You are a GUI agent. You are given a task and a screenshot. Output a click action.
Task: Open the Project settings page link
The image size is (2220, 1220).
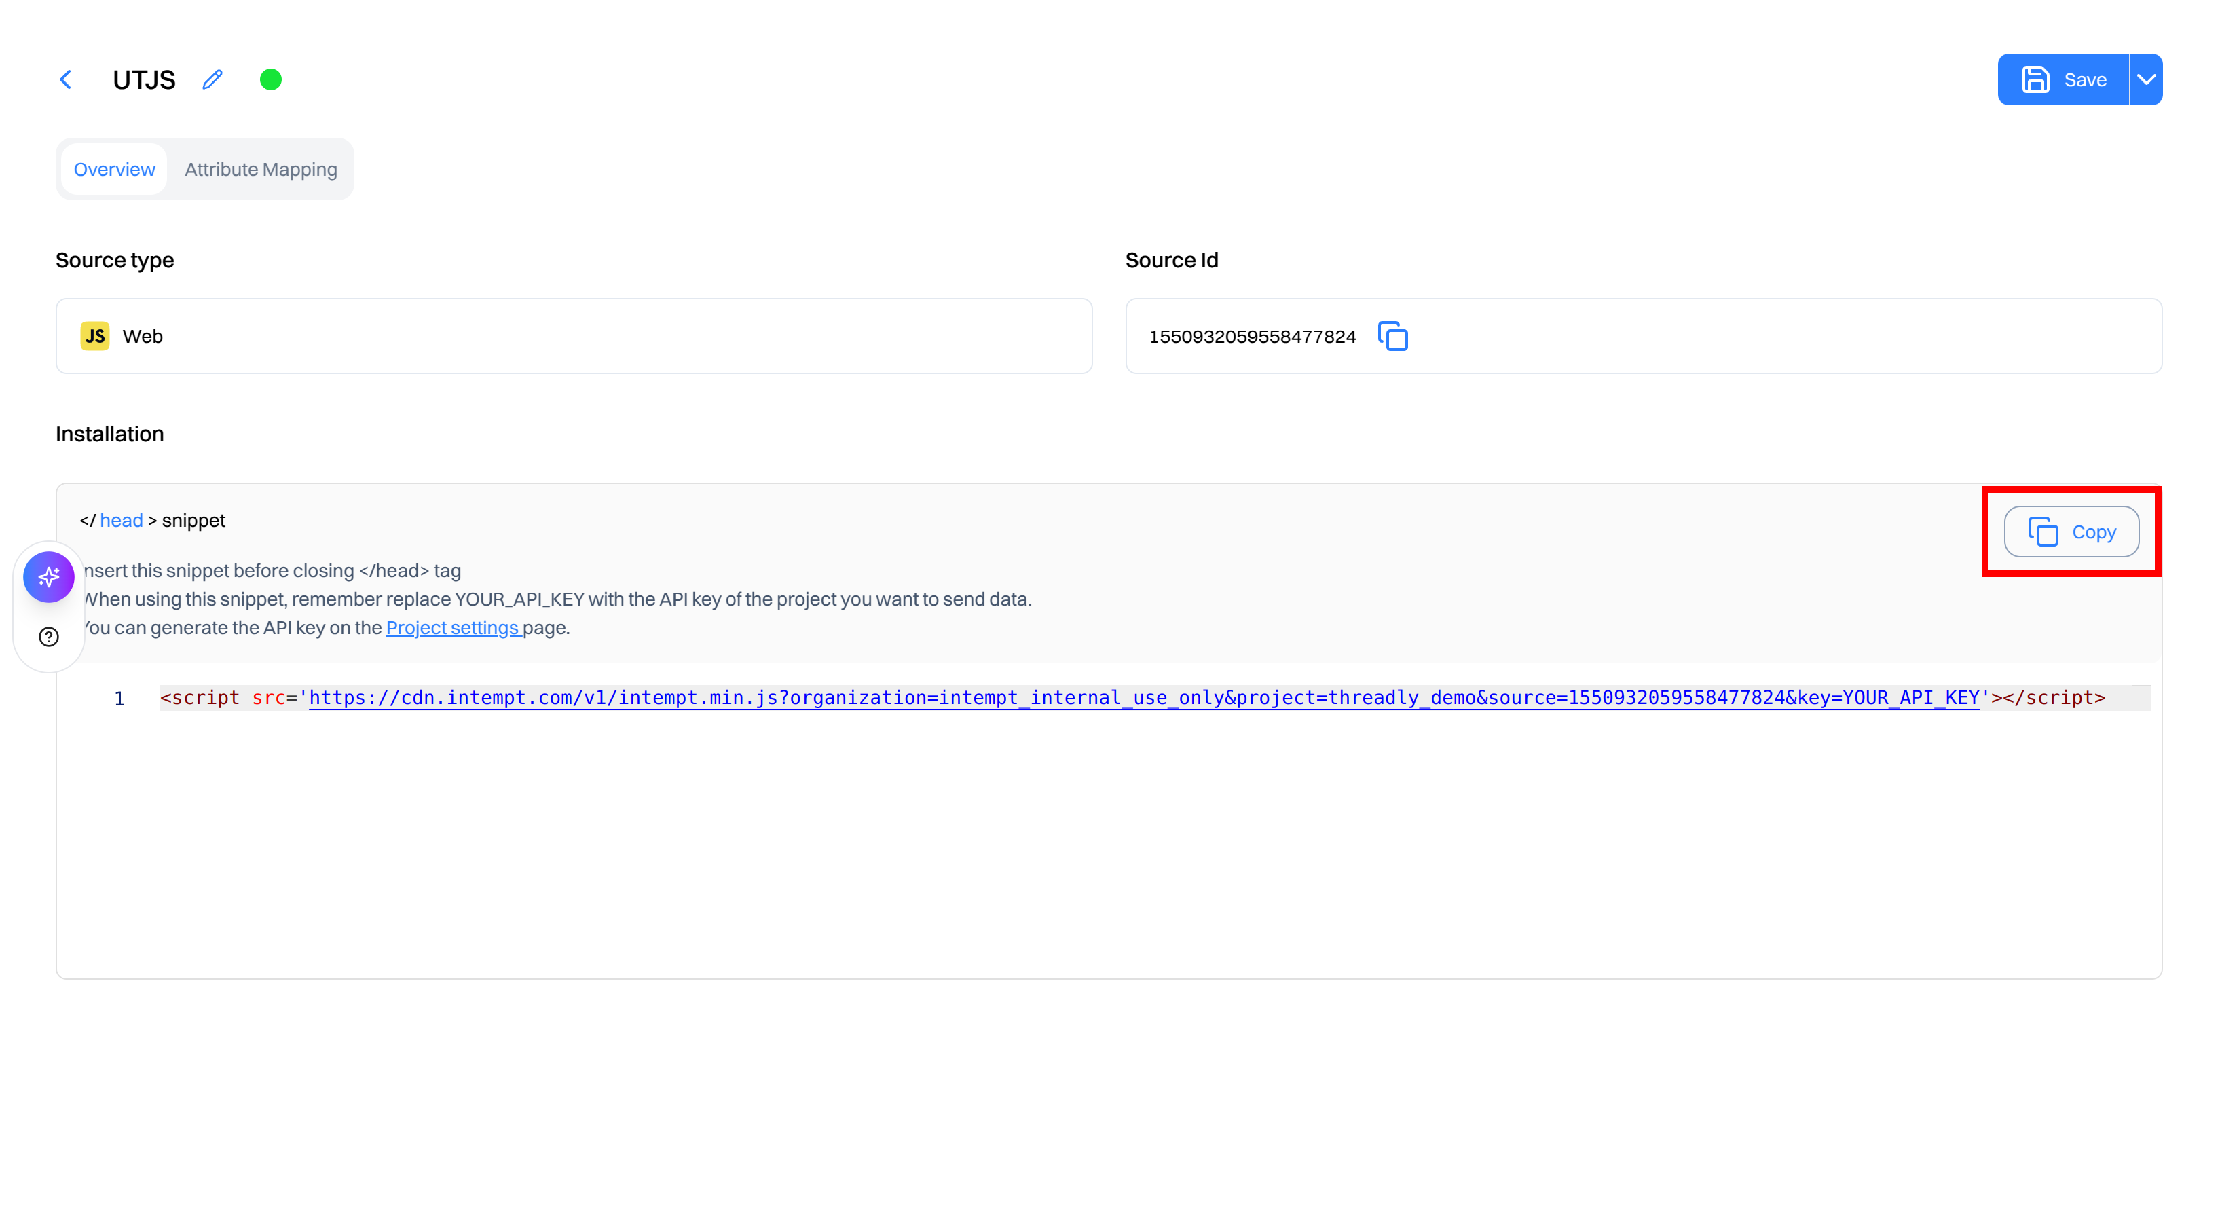click(452, 628)
